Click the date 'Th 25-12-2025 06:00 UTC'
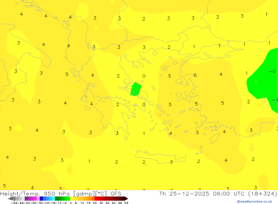Viewport: 278px width, 204px height. (x=202, y=194)
